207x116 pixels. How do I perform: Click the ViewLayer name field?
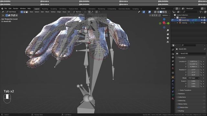(192, 9)
